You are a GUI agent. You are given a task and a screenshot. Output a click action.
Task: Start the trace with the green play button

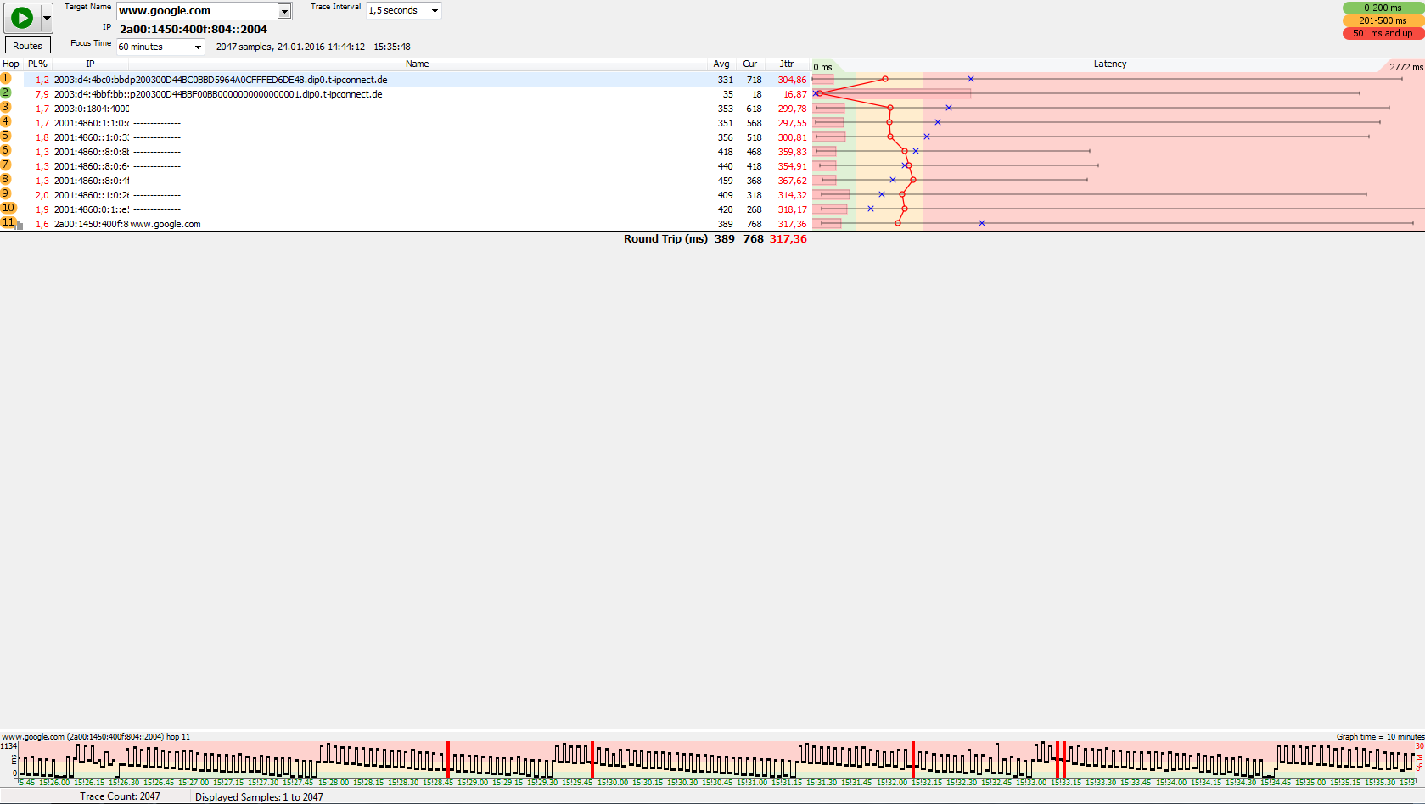22,18
